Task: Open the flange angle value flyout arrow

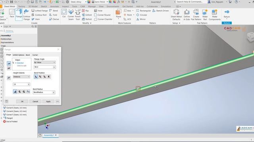Action: point(54,67)
